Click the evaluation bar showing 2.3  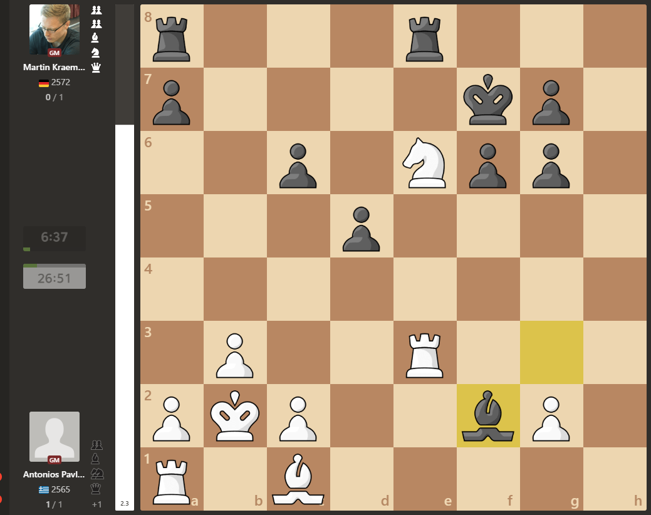(124, 313)
